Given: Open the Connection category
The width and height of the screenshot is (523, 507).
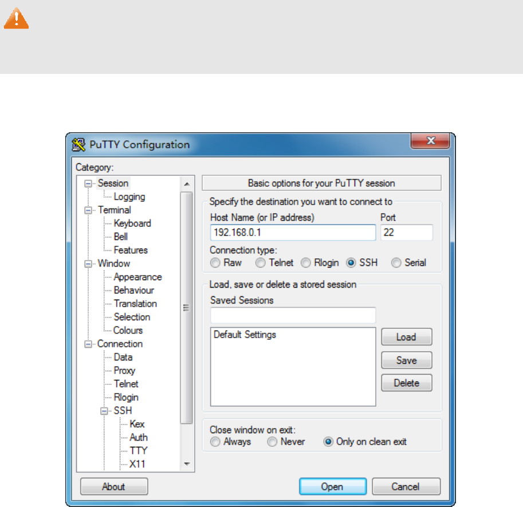Looking at the screenshot, I should coord(120,344).
